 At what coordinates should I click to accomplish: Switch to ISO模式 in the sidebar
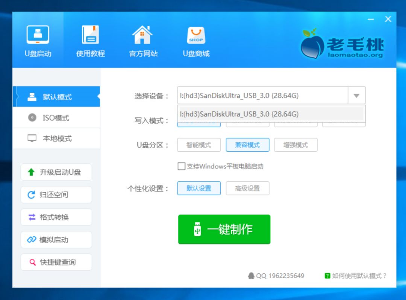tap(56, 118)
